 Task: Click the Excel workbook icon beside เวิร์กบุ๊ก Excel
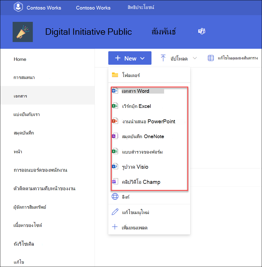point(115,106)
